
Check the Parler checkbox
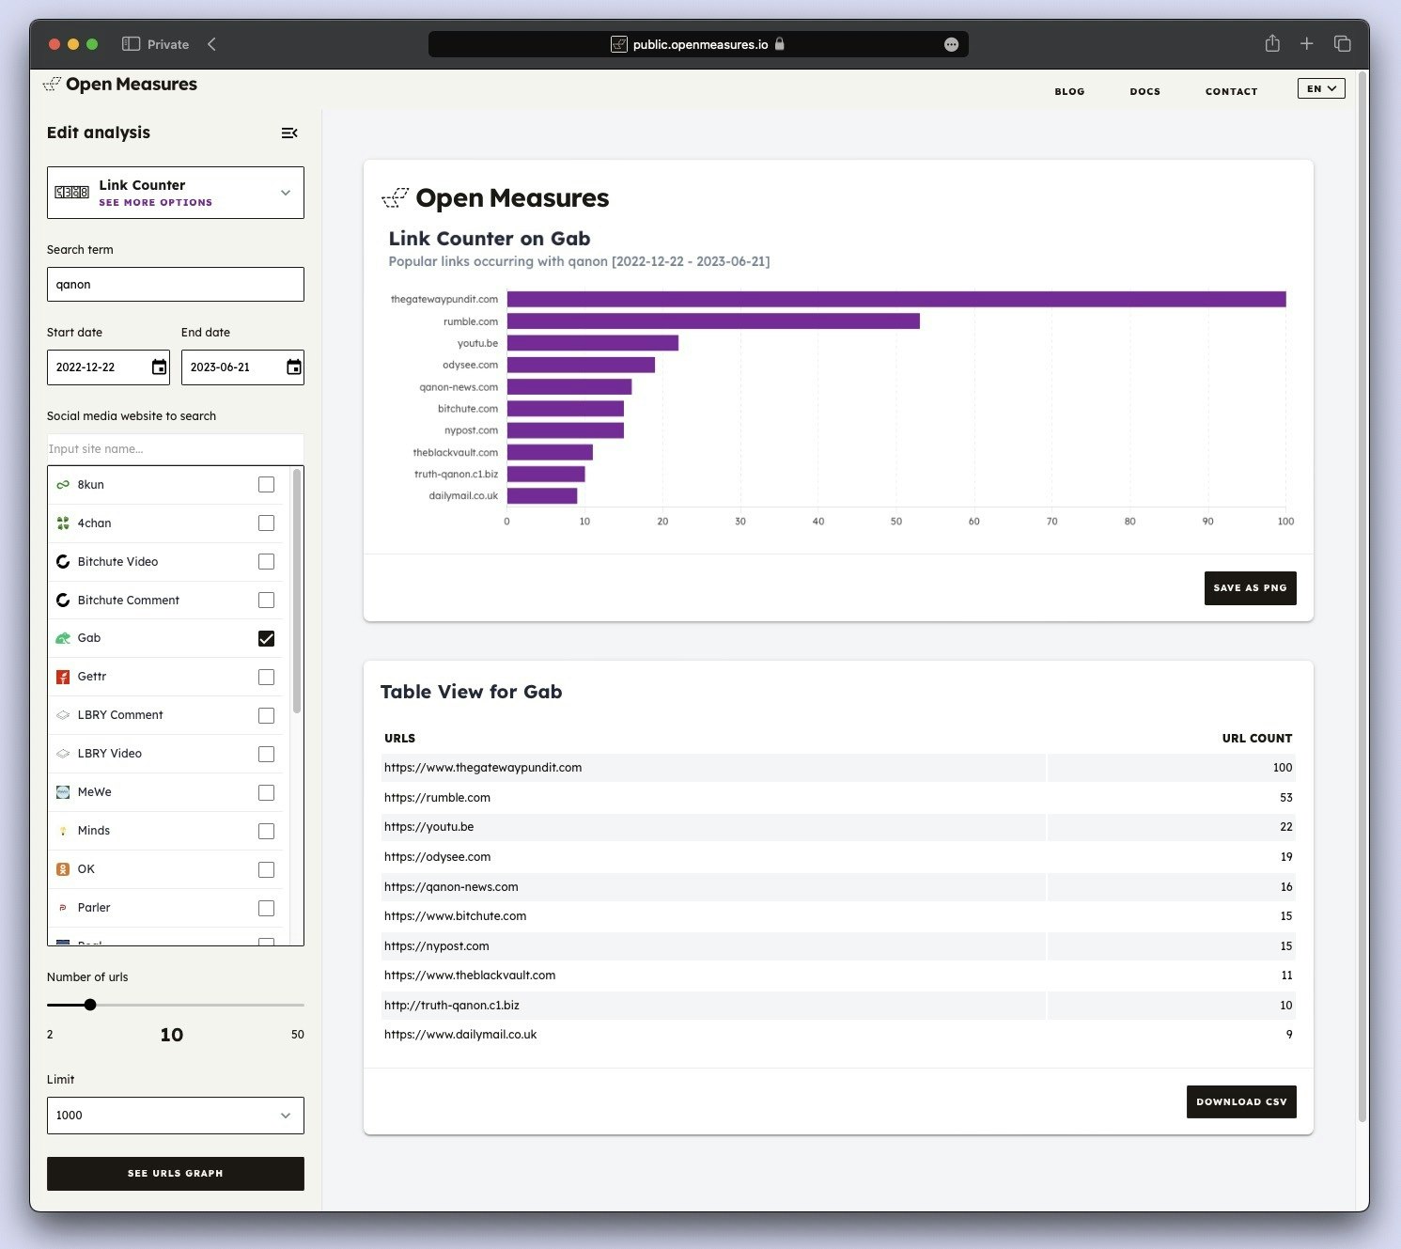267,909
